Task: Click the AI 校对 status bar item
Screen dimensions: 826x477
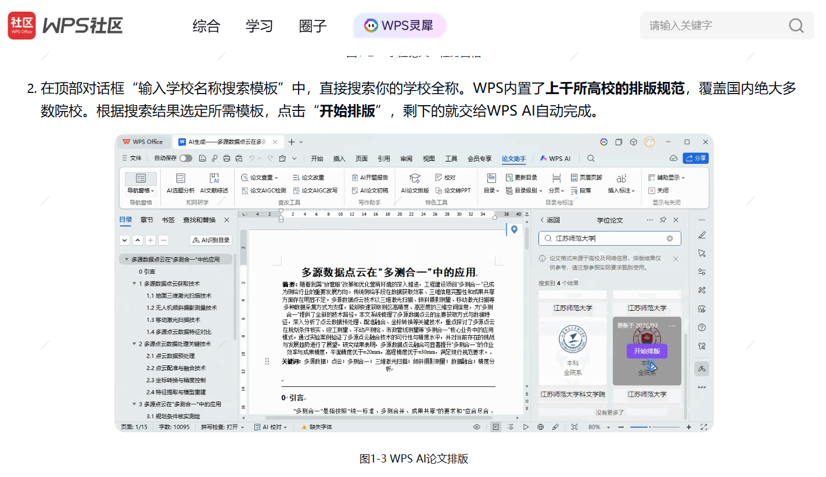Action: [x=271, y=427]
